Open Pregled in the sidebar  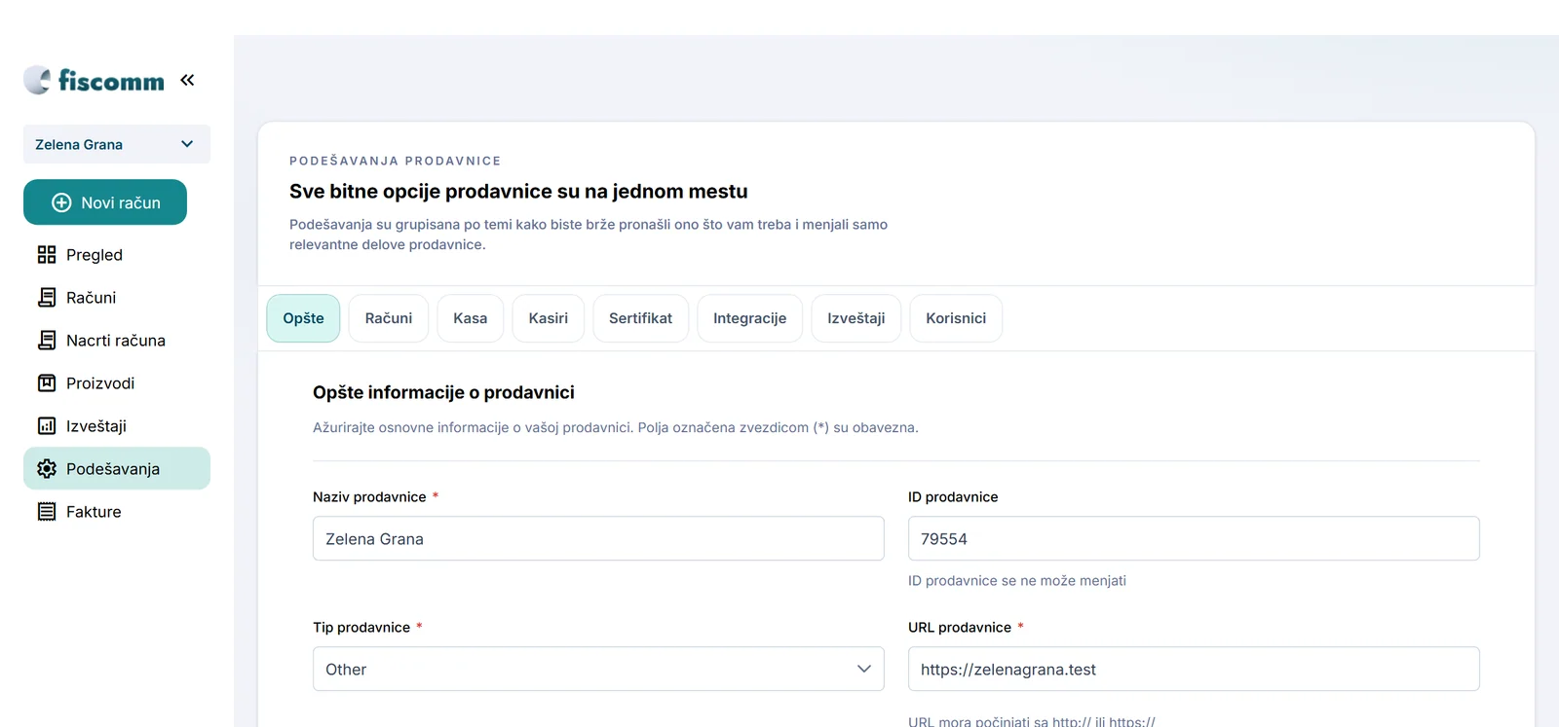click(x=117, y=255)
